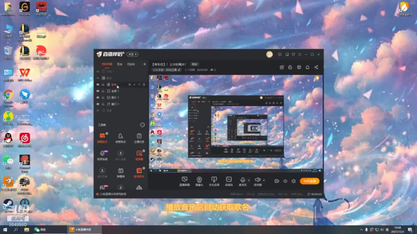Screen dimensions: 417x234
Task: Open stream settings gear in bottom bar
Action: 293,181
